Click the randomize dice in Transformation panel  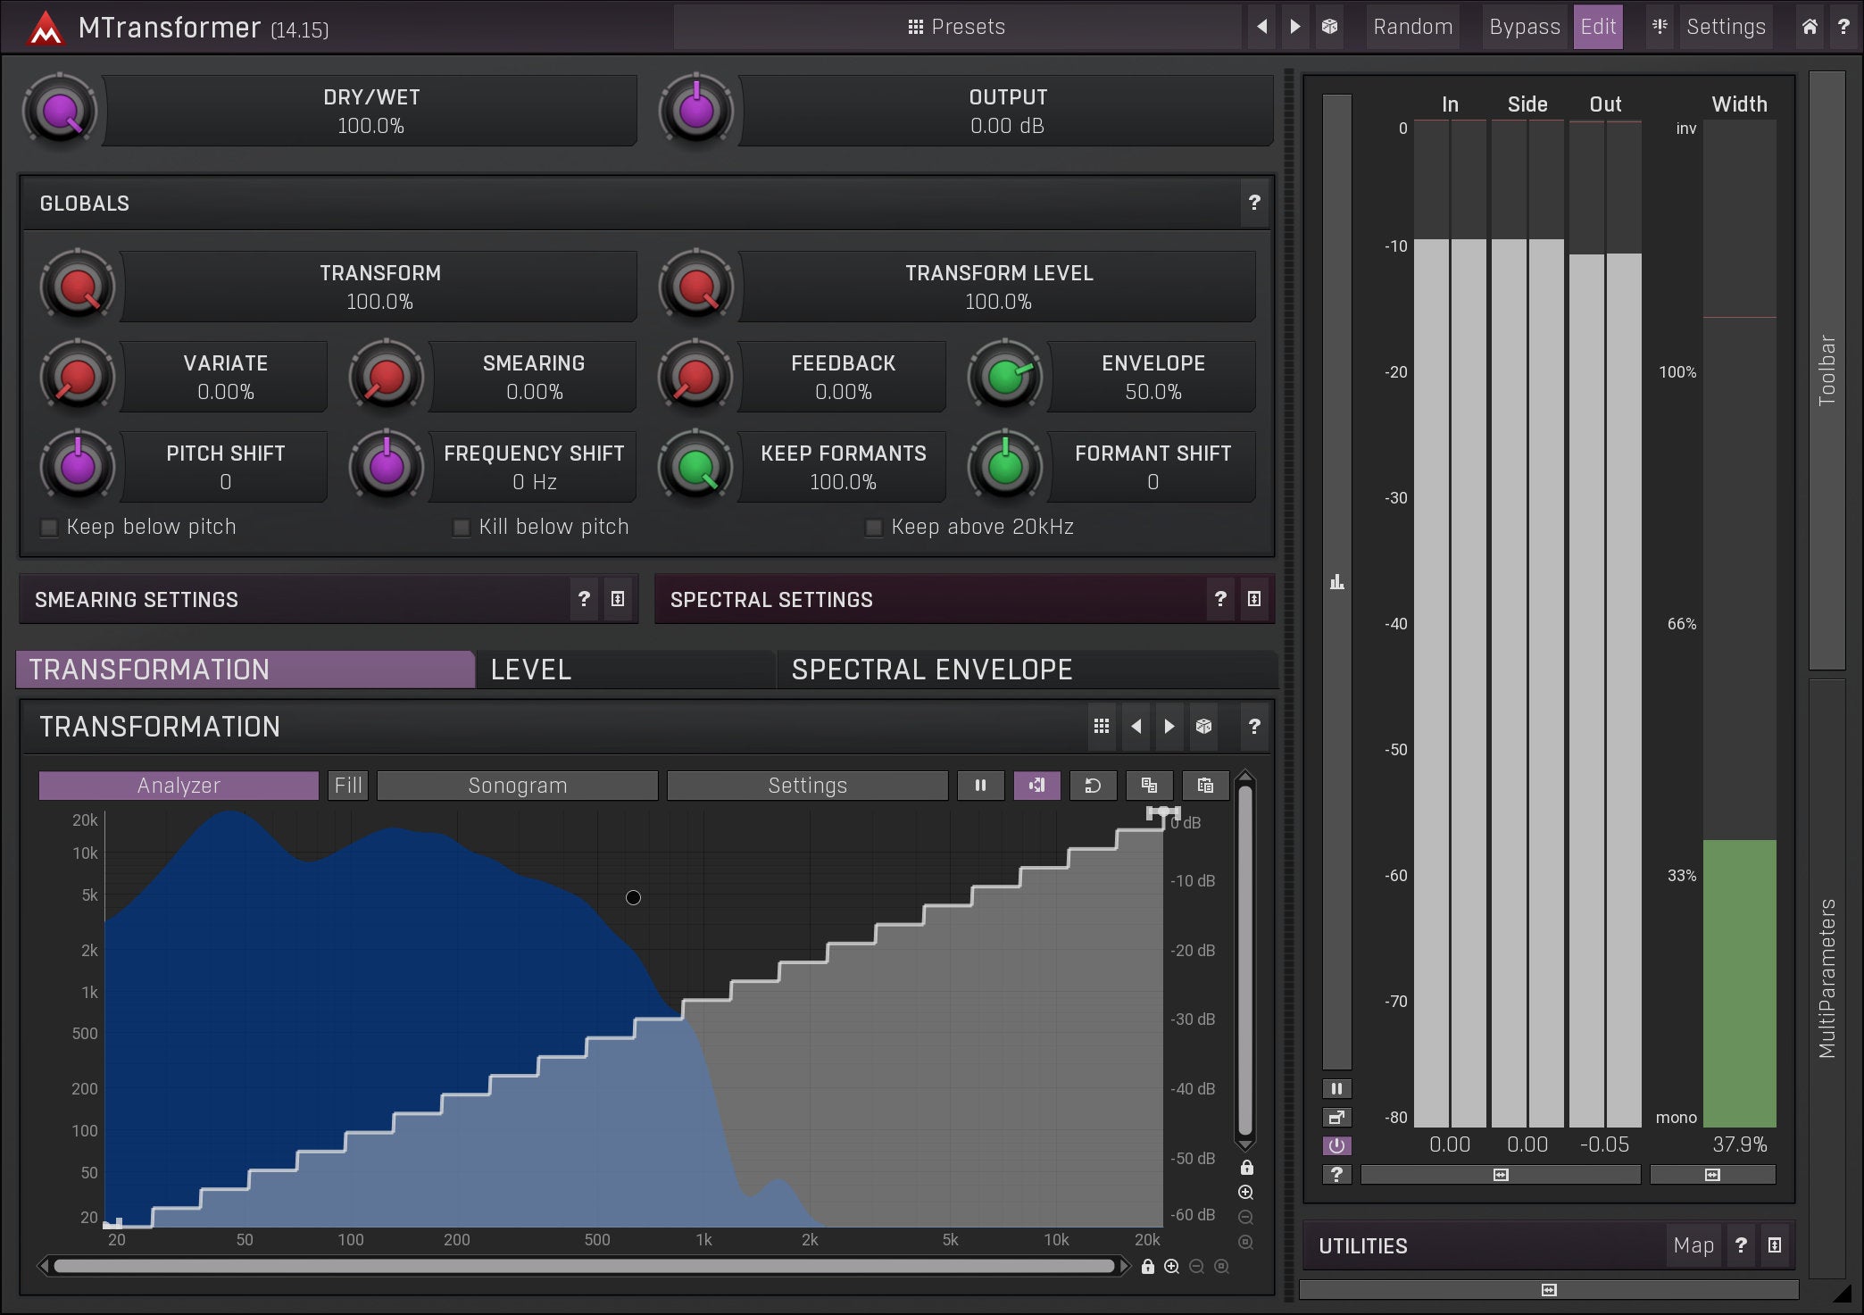(1203, 727)
